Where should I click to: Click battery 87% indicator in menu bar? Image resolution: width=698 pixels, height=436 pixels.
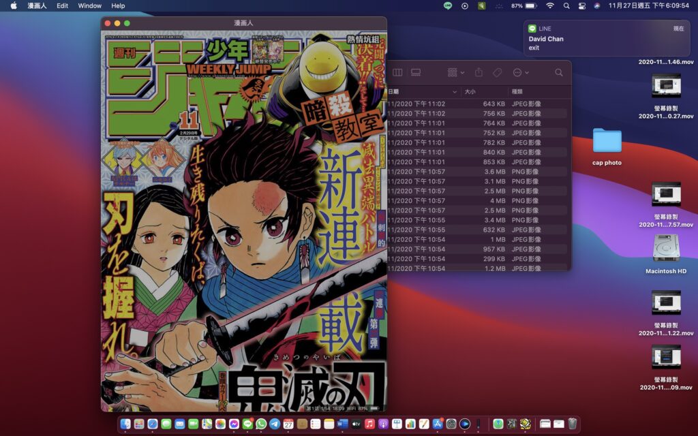click(524, 5)
